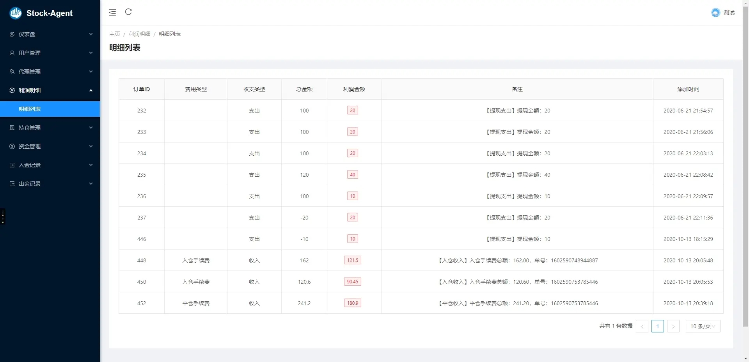Click the Stock-Agent logo icon
This screenshot has width=749, height=362.
[16, 13]
